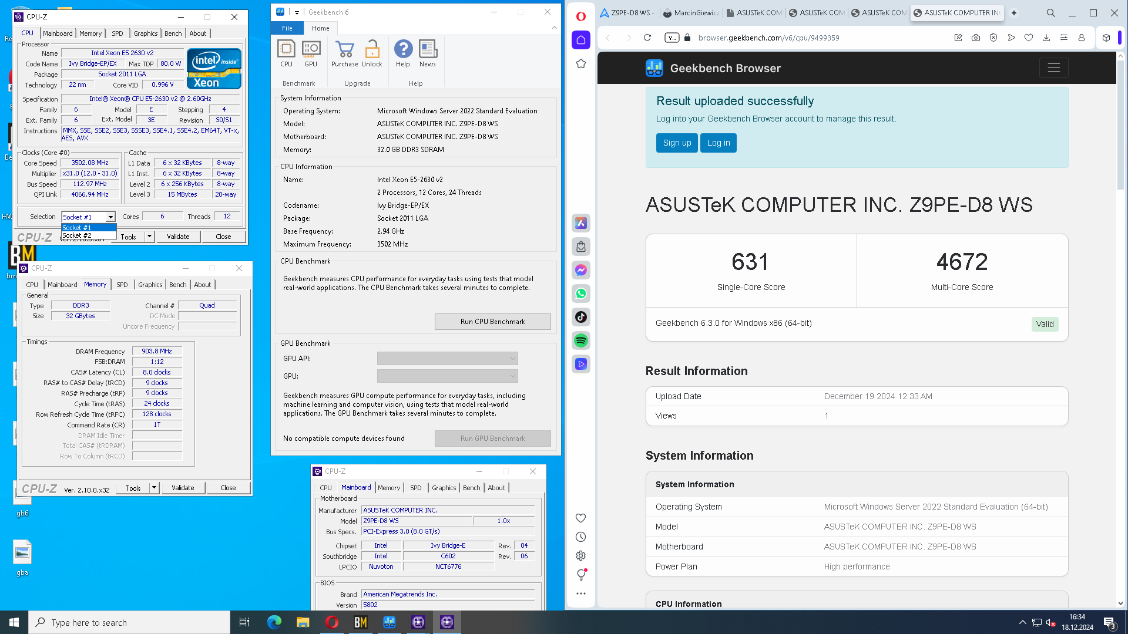Open the Purchase cart icon in Geekbench

coord(344,53)
